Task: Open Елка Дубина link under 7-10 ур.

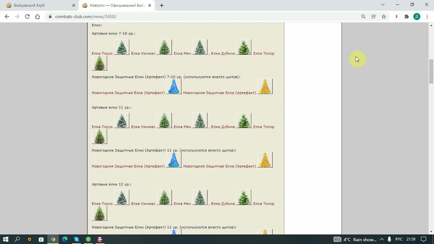Action: point(223,53)
